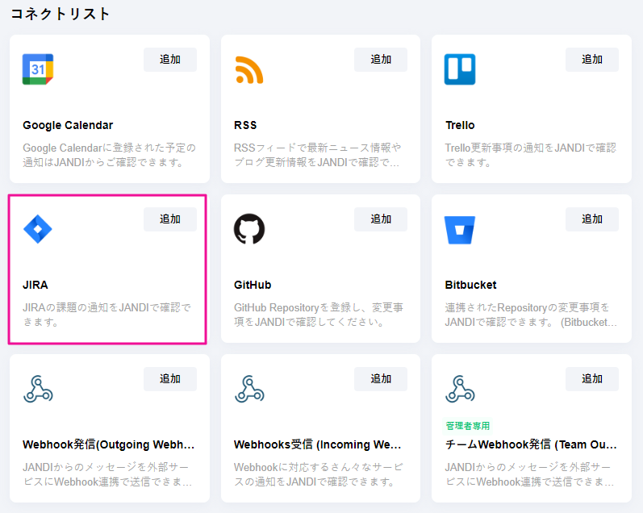Click the 管理者専用 badge label
Viewport: 643px width, 513px height.
point(468,426)
